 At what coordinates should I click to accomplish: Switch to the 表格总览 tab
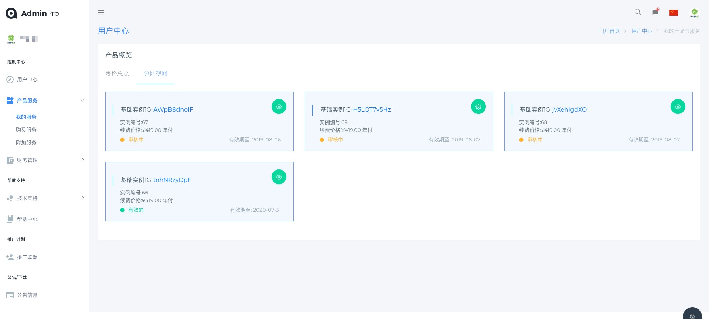click(117, 74)
